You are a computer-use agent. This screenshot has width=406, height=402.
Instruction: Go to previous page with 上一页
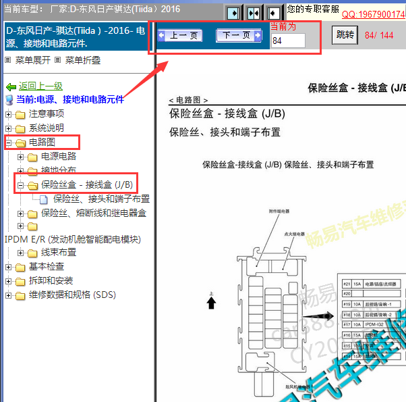180,35
